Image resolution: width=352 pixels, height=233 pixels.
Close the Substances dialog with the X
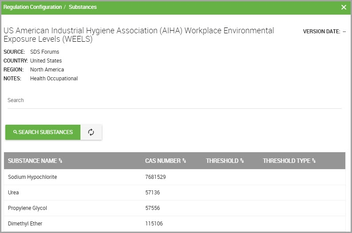click(x=344, y=7)
